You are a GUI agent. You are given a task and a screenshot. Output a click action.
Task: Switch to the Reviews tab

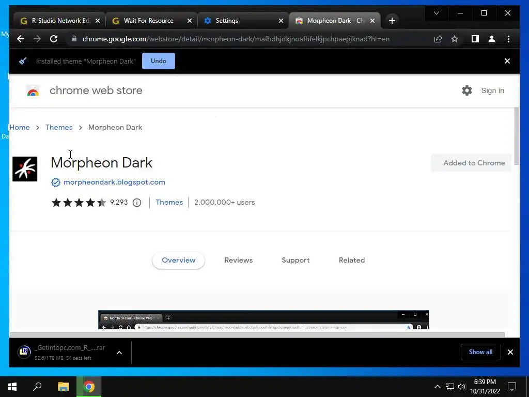[x=239, y=261]
